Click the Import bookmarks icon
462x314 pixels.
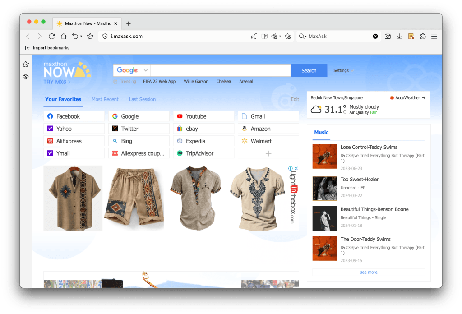pos(28,48)
